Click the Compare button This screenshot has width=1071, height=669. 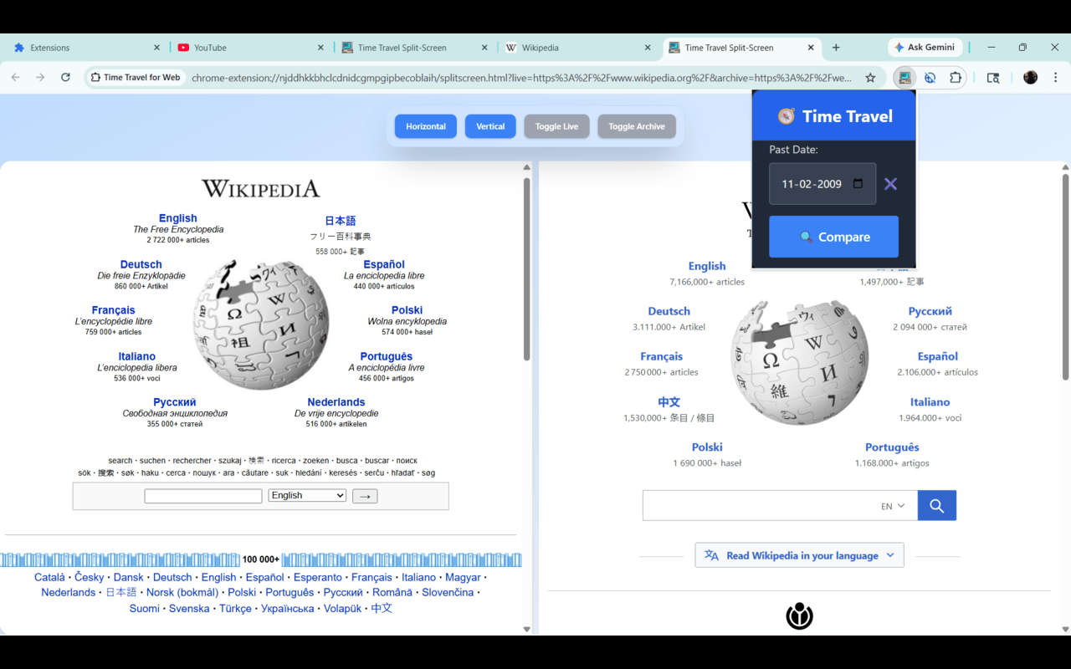pyautogui.click(x=833, y=237)
